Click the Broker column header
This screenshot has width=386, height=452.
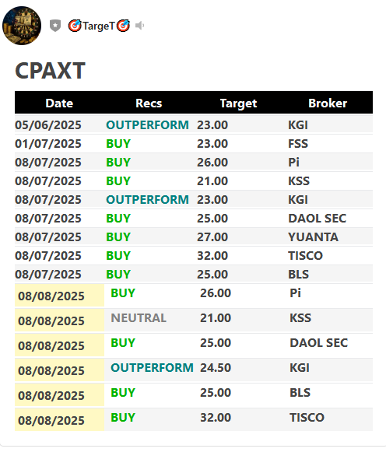pyautogui.click(x=328, y=103)
